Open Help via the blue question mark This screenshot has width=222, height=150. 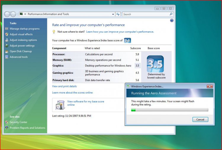pyautogui.click(x=172, y=20)
